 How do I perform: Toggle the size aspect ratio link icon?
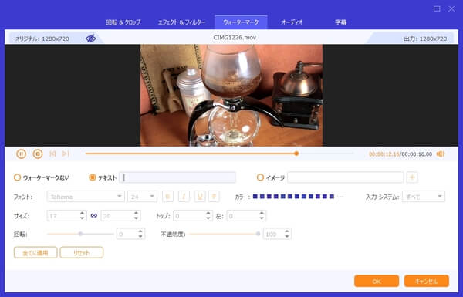[94, 216]
